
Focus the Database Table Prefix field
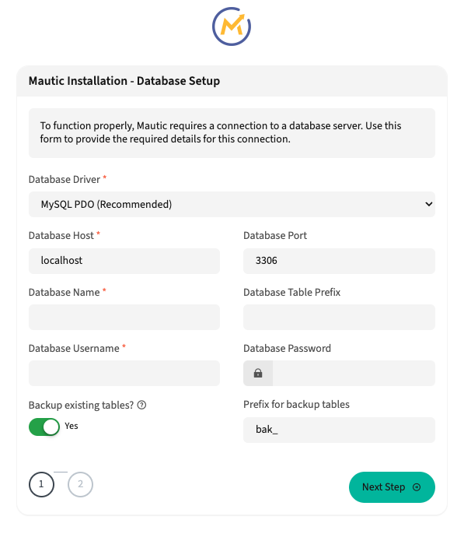point(339,318)
